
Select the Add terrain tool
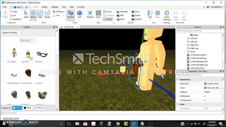click(120, 15)
